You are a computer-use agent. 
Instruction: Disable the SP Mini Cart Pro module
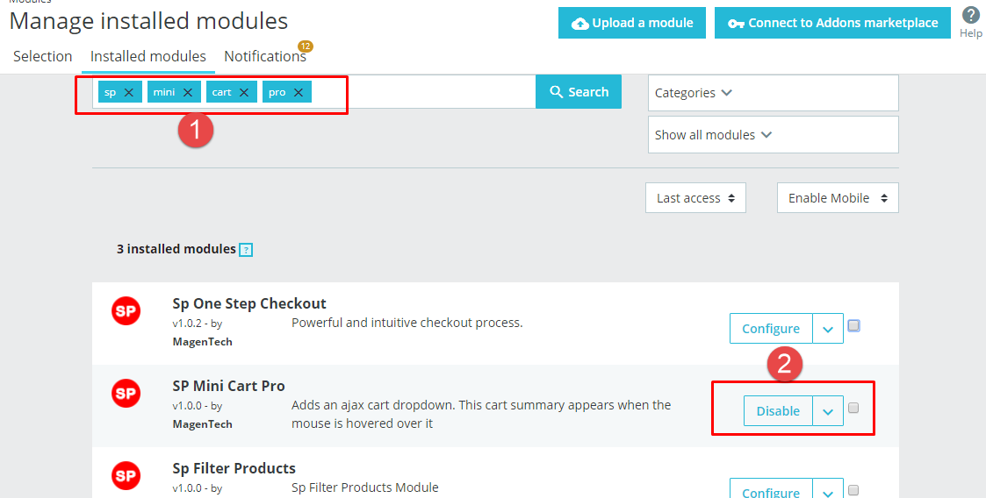(x=778, y=411)
